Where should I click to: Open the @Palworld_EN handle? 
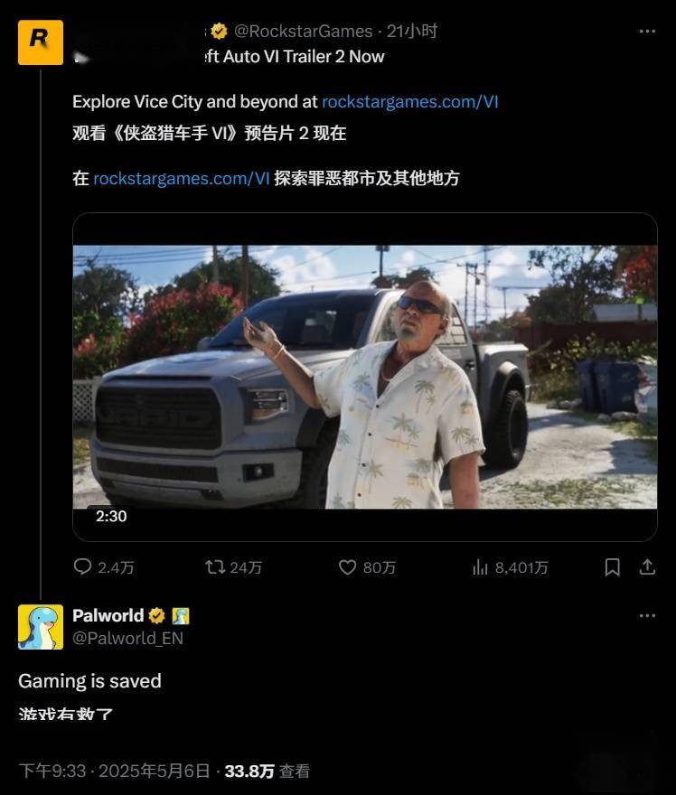(127, 638)
